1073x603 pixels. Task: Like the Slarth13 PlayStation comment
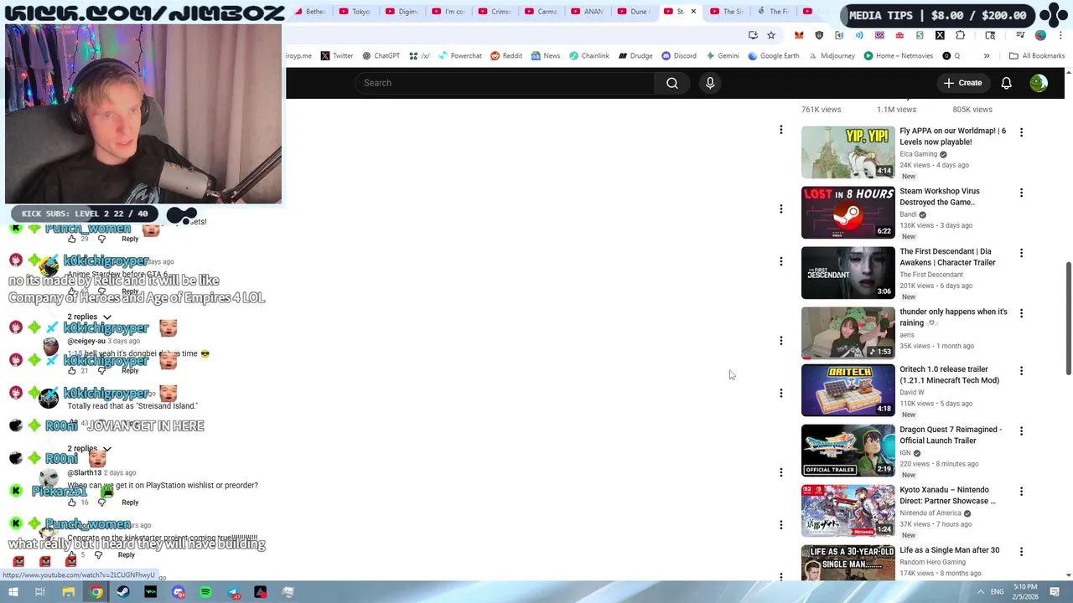pyautogui.click(x=71, y=502)
